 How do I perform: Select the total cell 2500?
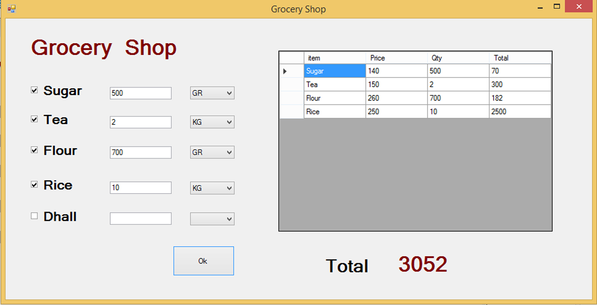[x=520, y=112]
